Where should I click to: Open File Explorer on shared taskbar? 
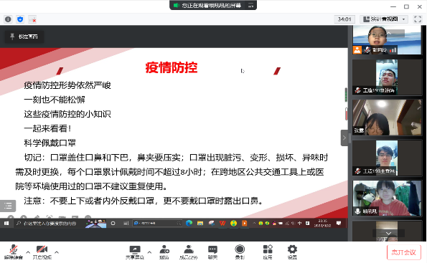pyautogui.click(x=200, y=224)
